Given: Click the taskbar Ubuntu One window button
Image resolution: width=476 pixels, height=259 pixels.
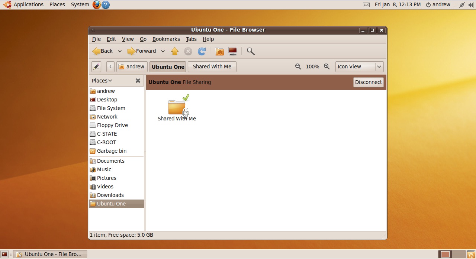Looking at the screenshot, I should pos(50,254).
